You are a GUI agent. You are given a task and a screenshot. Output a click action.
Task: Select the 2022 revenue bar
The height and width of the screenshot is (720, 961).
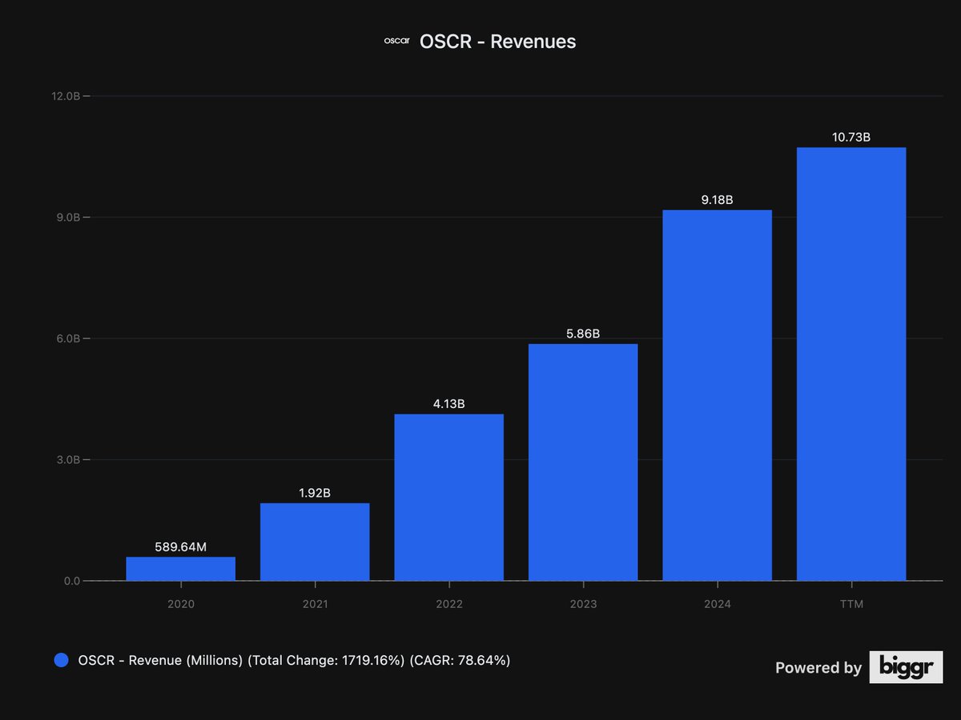click(449, 498)
